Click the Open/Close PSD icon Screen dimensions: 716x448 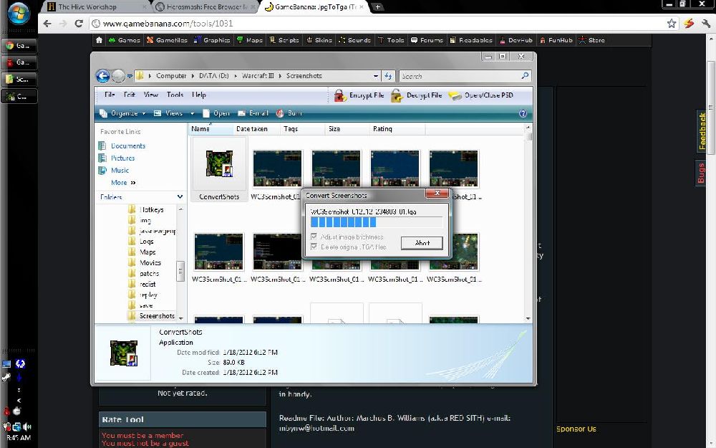pos(455,95)
